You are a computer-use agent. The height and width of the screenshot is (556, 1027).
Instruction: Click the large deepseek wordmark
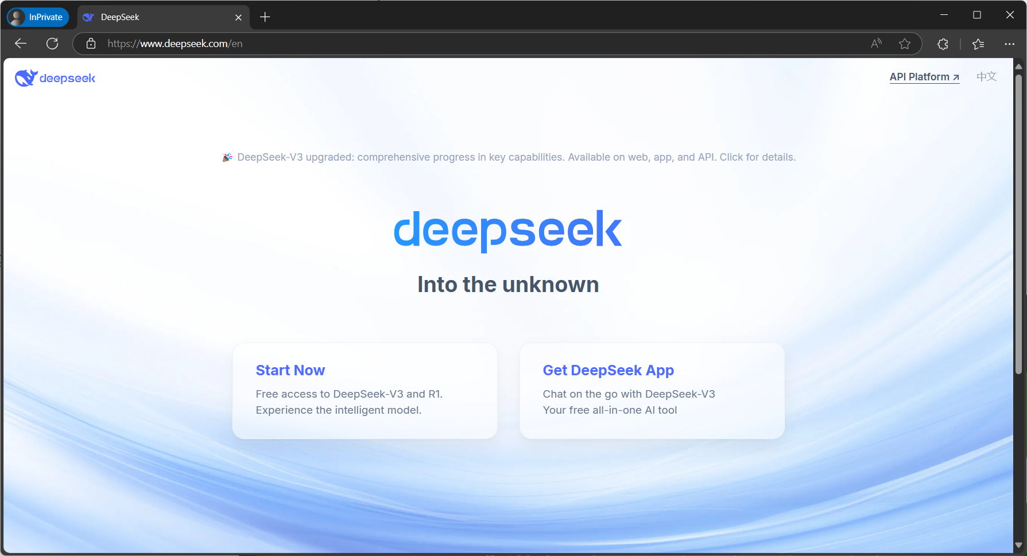[507, 230]
